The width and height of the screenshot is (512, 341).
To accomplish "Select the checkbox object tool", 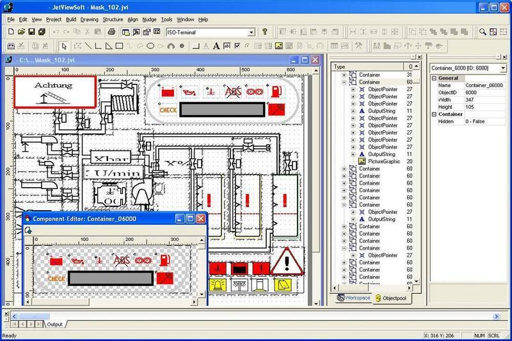I will point(237,46).
